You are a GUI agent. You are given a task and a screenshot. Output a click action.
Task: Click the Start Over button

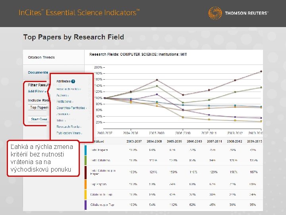[39, 119]
